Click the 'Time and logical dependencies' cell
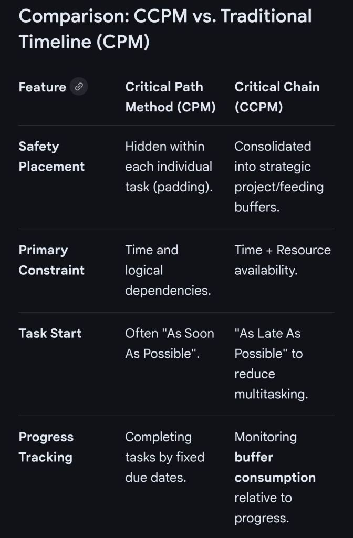Viewport: 353px width, 538px height. click(x=168, y=270)
